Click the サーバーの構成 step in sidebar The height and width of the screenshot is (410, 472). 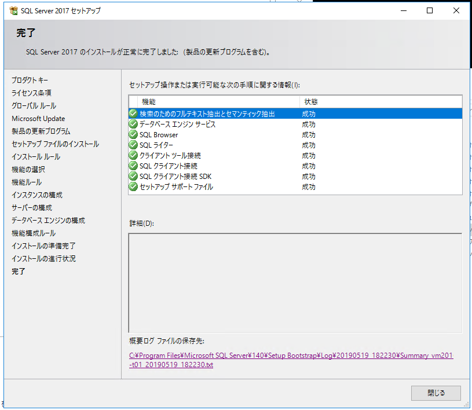(x=32, y=208)
